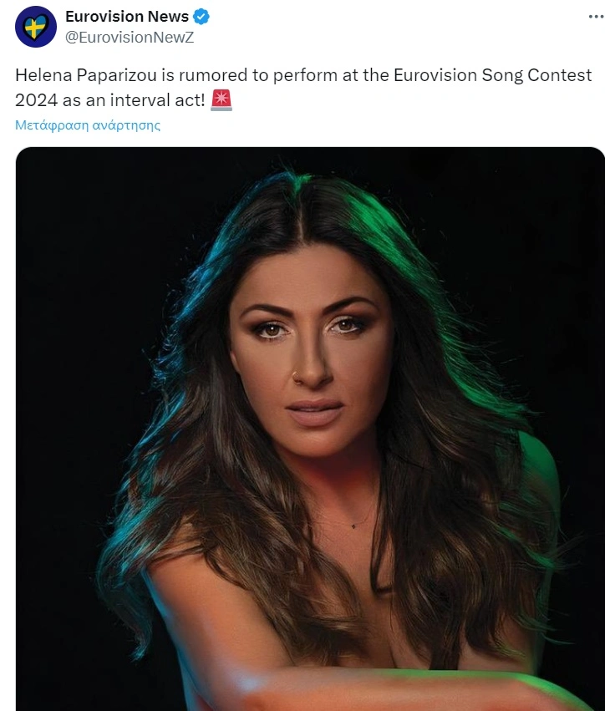Click the yellow-blue heart logo in avatar
Viewport: 605px width, 711px height.
click(35, 28)
